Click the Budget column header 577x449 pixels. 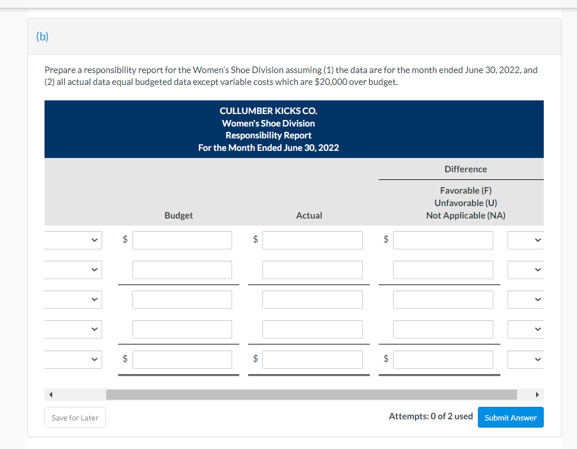click(179, 216)
